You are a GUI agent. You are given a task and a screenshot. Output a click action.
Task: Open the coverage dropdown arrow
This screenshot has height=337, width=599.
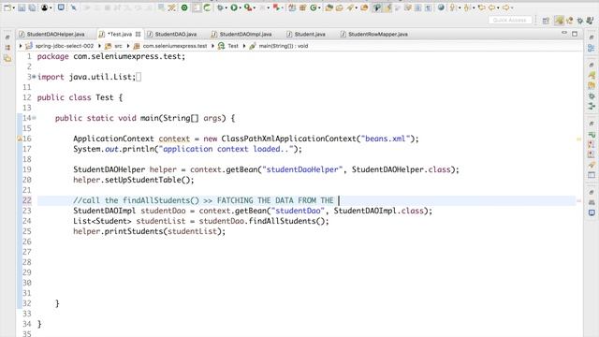[254, 8]
